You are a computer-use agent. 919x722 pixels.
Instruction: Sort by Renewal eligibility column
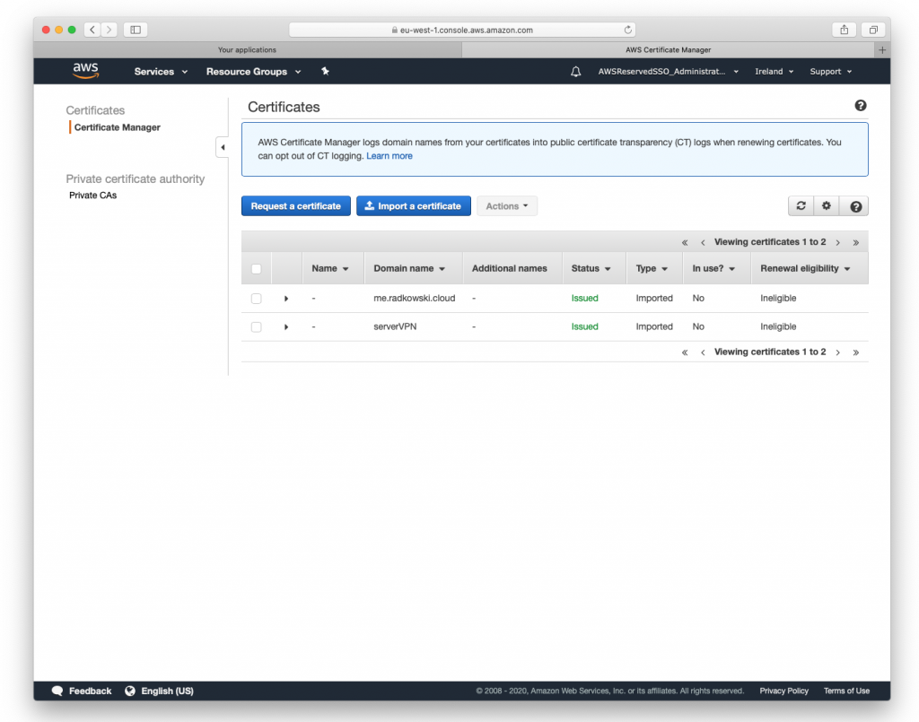[805, 268]
